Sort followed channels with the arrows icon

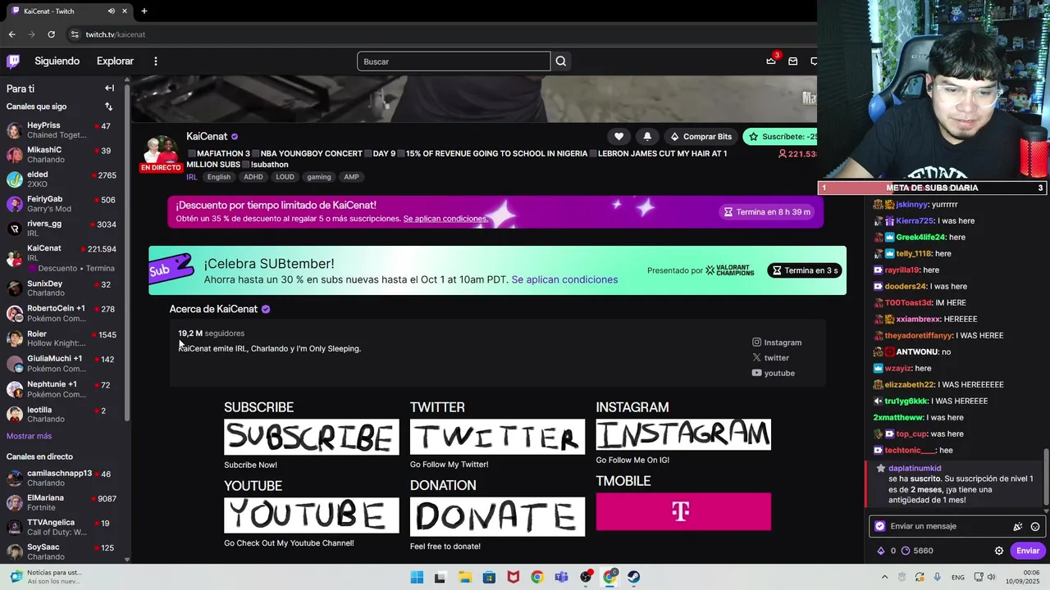(x=108, y=107)
